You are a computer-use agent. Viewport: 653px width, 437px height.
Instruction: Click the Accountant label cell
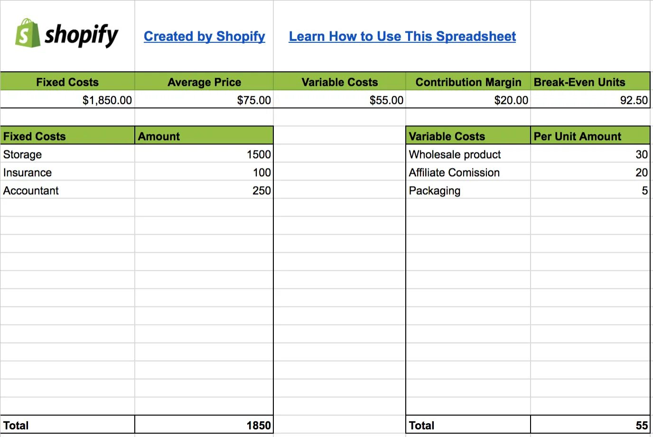[67, 190]
